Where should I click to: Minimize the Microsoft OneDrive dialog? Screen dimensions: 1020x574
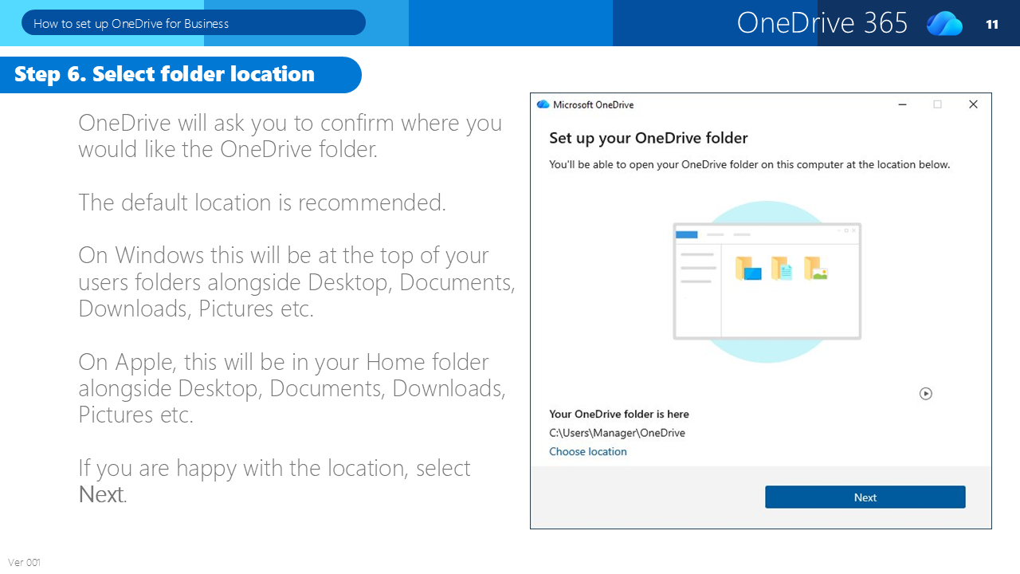click(x=902, y=104)
